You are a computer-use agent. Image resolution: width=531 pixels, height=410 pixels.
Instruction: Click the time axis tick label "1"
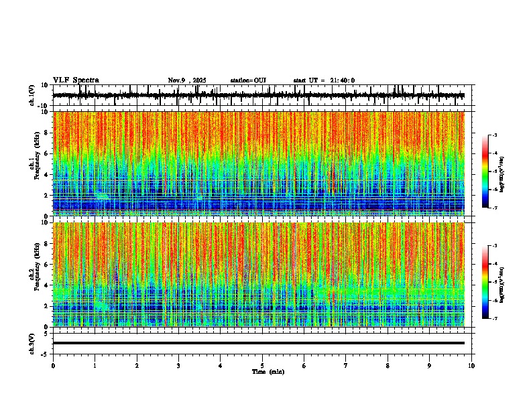95,366
